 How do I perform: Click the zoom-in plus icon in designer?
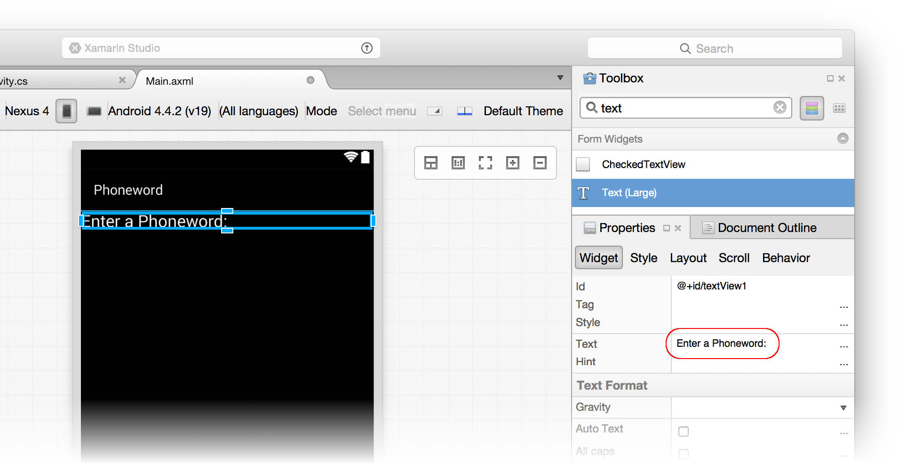coord(512,163)
